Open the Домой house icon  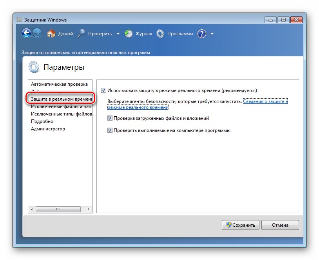click(x=51, y=34)
